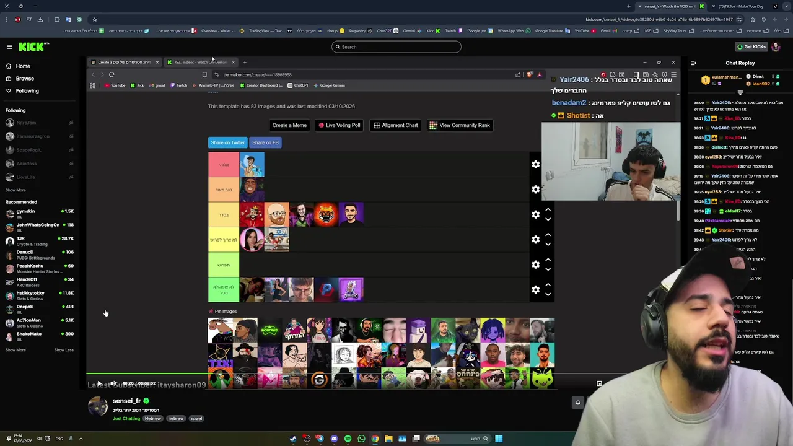
Task: Open YouTube bookmark in inner browser
Action: pyautogui.click(x=115, y=85)
